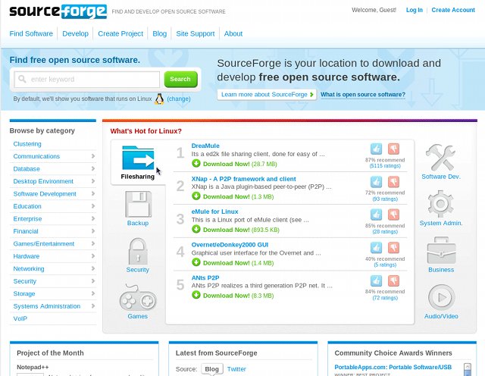This screenshot has height=376, width=485.
Task: Open the About navigation item
Action: (x=233, y=33)
